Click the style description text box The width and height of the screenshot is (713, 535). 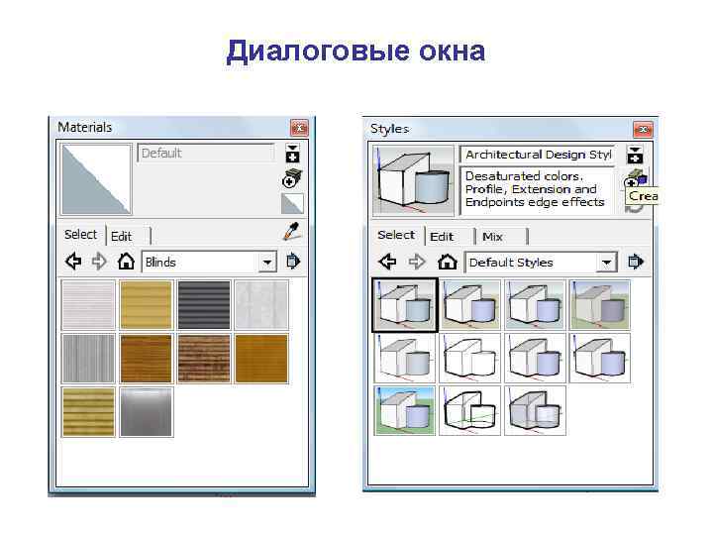537,190
